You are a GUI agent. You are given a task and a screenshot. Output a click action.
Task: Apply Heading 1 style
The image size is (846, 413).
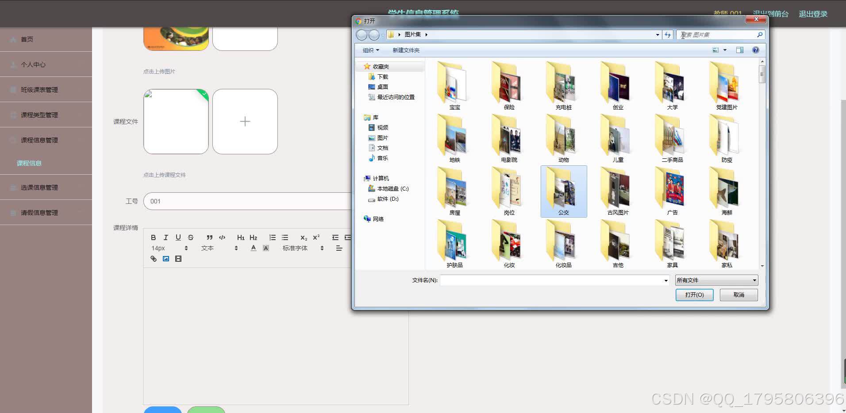(x=241, y=237)
